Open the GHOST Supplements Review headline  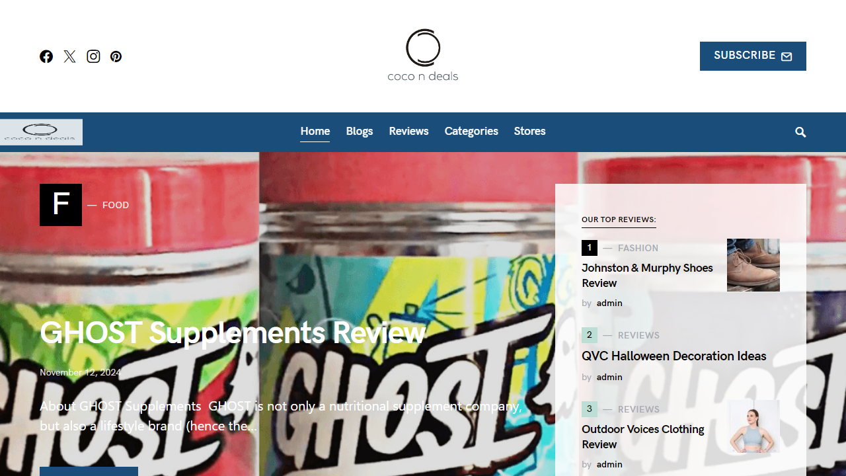(233, 333)
